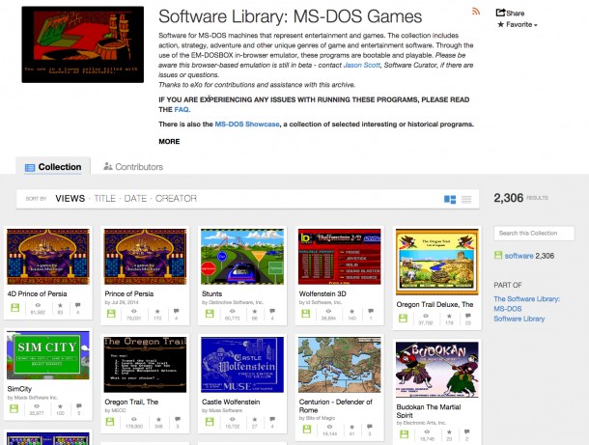Open the 4D Prince of Persia thumbnail
The width and height of the screenshot is (589, 445).
(x=48, y=257)
